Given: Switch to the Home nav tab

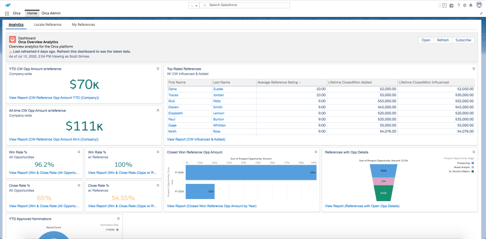Looking at the screenshot, I should [x=32, y=13].
